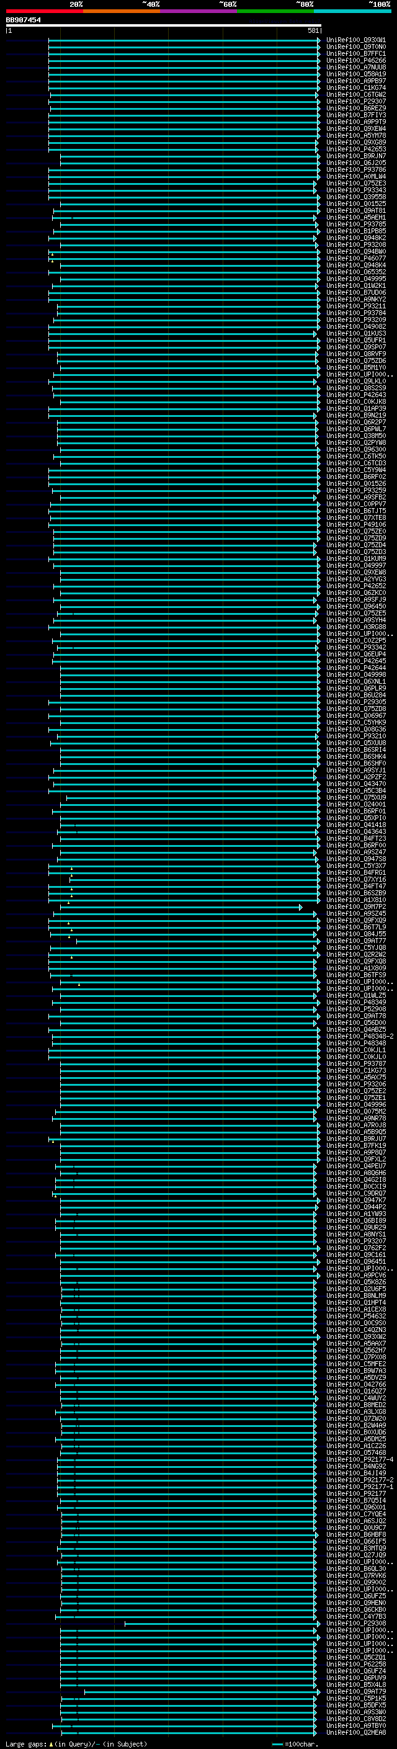Click the UniRef100_B9RJN7 label
The width and height of the screenshot is (397, 1749).
[356, 156]
